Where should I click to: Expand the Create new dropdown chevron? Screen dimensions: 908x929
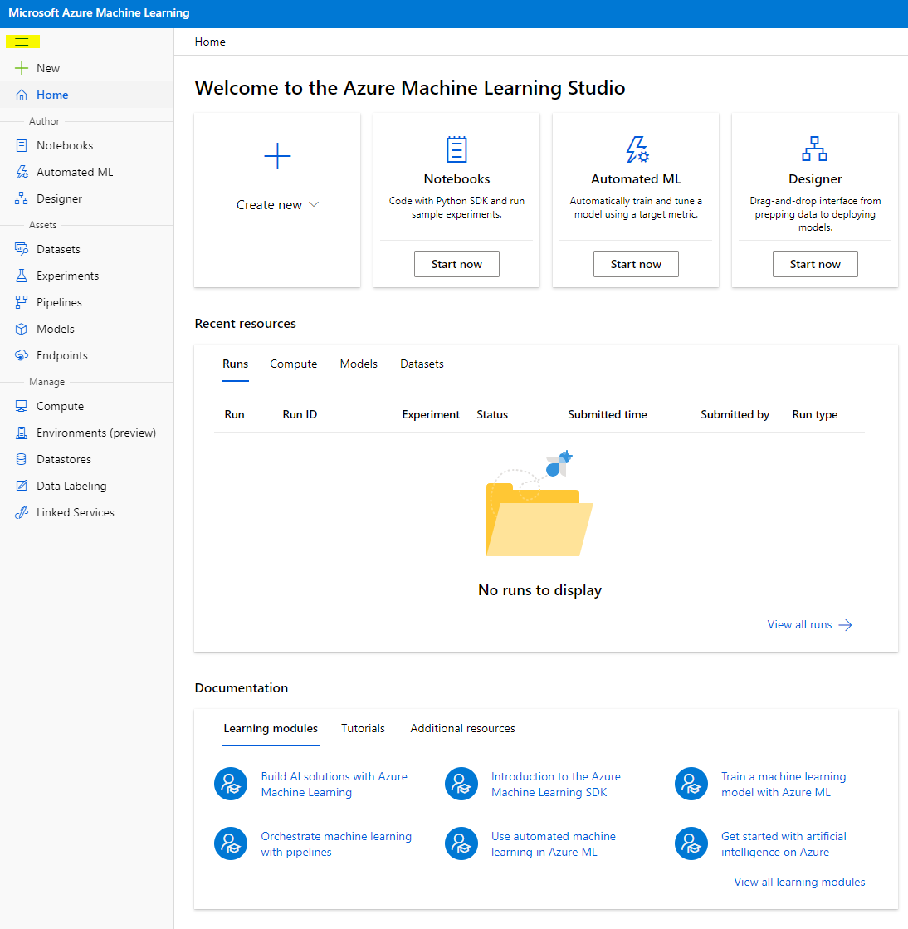(x=314, y=205)
